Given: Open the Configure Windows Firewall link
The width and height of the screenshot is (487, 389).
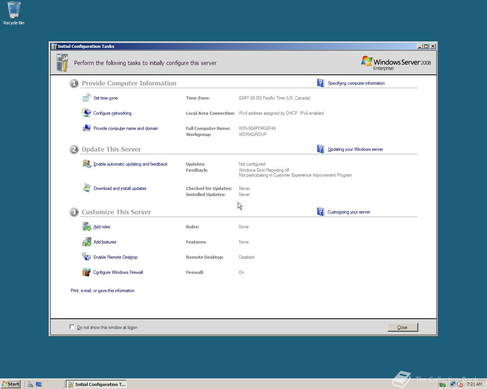Looking at the screenshot, I should click(x=118, y=272).
